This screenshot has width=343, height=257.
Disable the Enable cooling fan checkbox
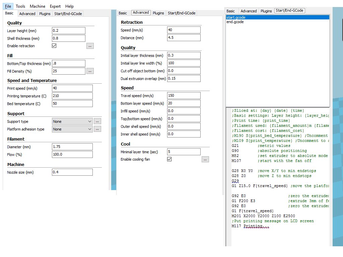click(169, 160)
